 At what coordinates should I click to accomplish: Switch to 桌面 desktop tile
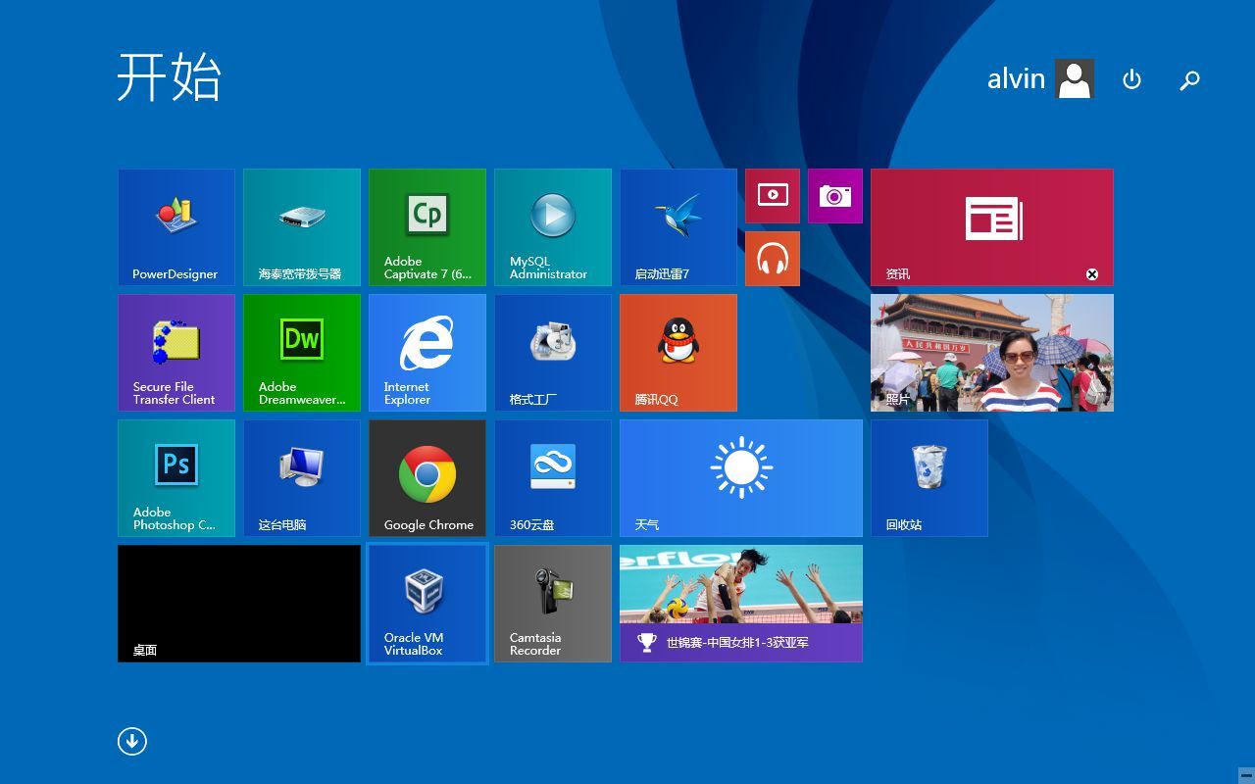(x=239, y=604)
